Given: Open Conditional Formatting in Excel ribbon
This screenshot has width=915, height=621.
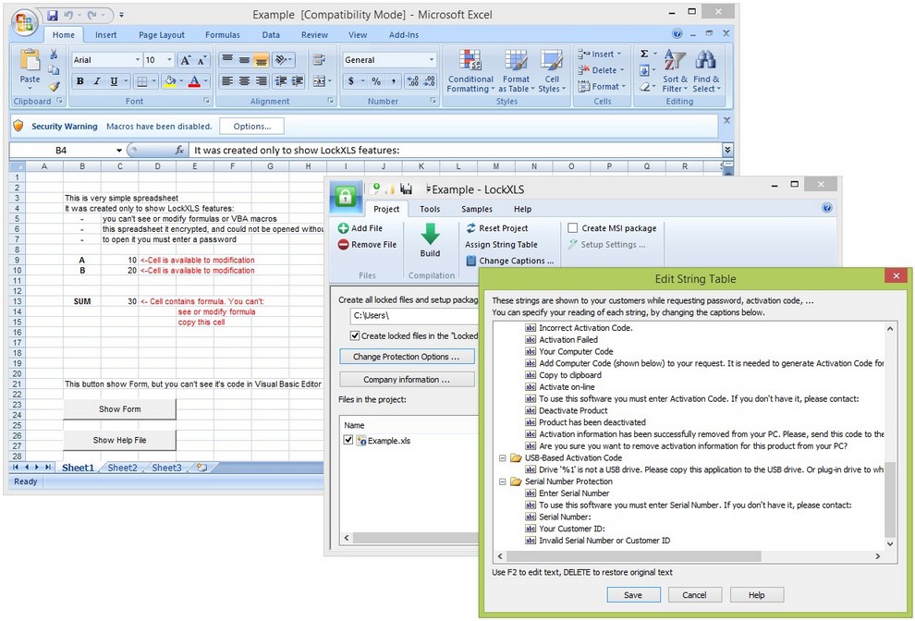Looking at the screenshot, I should pyautogui.click(x=470, y=69).
